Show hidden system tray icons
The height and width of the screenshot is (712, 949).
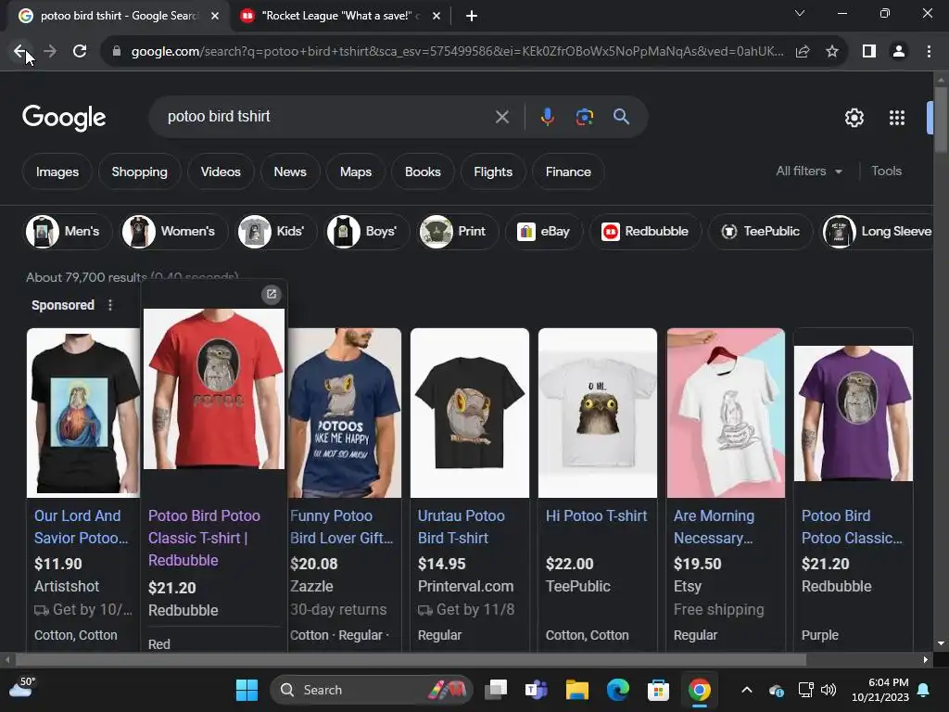[x=747, y=690]
